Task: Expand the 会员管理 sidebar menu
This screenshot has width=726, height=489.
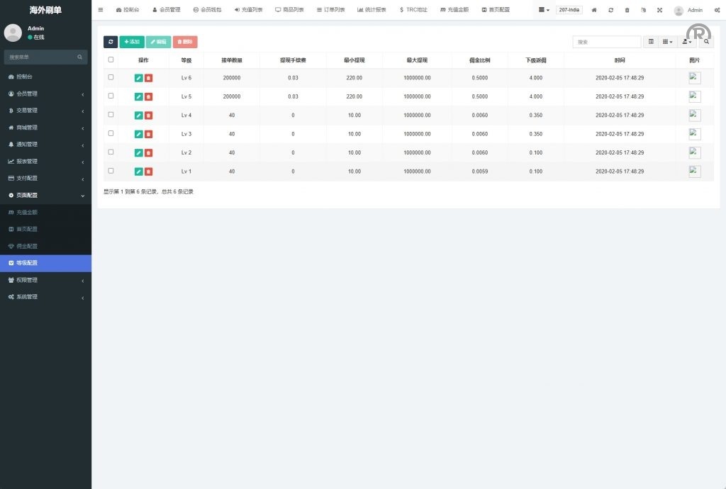Action: (x=45, y=94)
